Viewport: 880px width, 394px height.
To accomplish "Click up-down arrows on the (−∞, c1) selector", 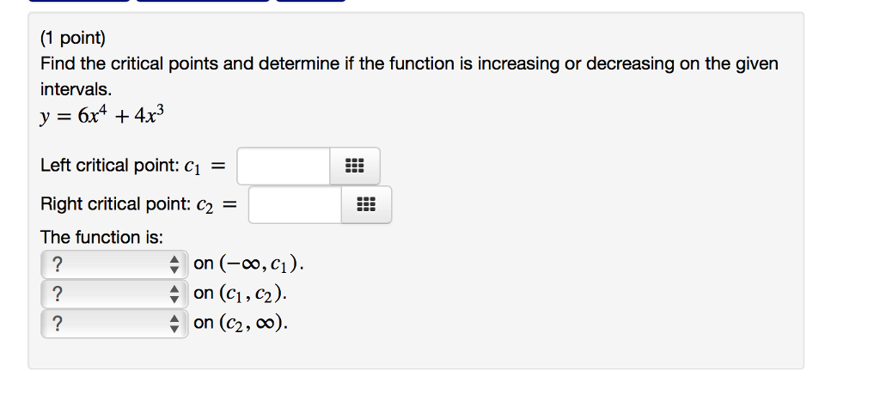I will [x=175, y=264].
